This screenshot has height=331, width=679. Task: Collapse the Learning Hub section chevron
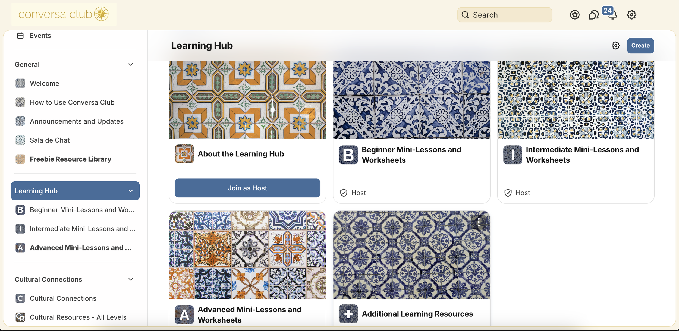[131, 191]
